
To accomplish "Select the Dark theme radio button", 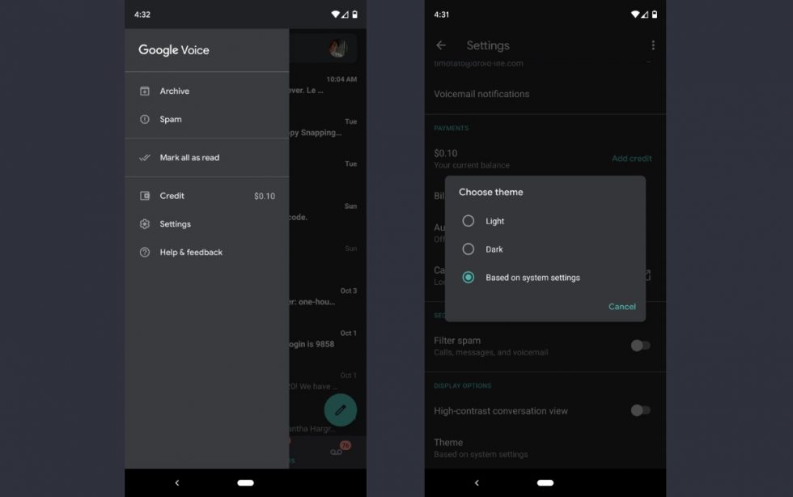I will 469,249.
